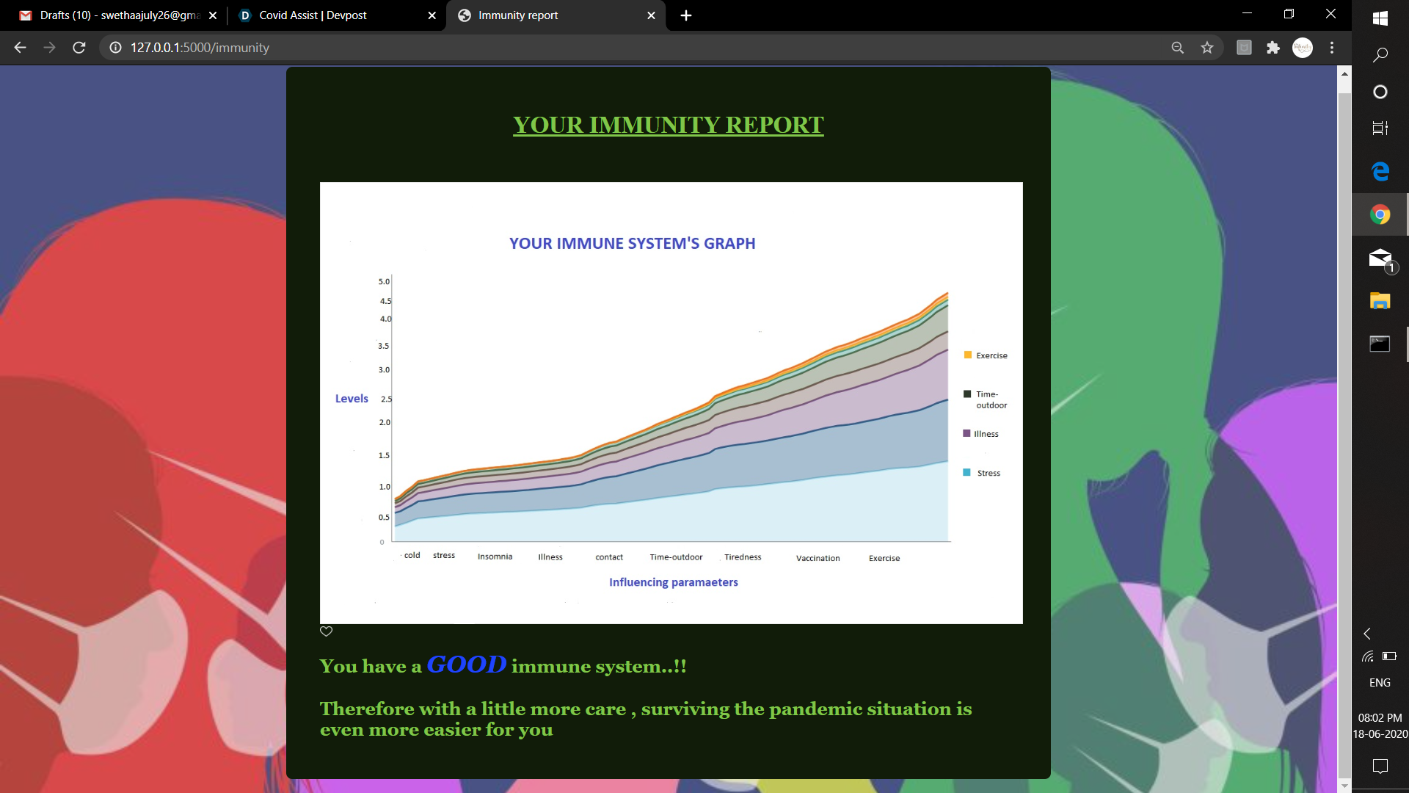This screenshot has width=1409, height=793.
Task: Open the zoom magnifier in address bar
Action: (1177, 48)
